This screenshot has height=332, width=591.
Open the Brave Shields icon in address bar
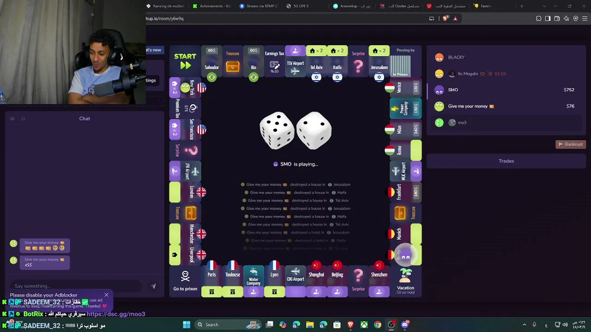click(445, 18)
